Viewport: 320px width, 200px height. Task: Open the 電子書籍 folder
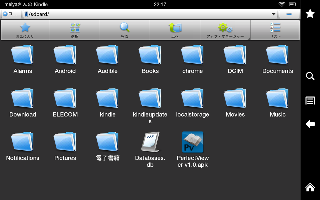[108, 146]
